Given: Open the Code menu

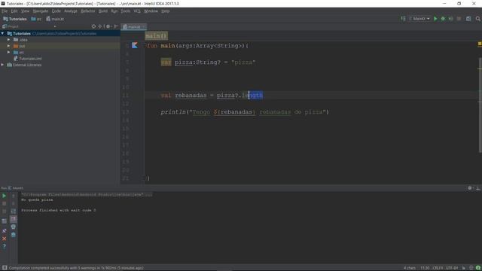Looking at the screenshot, I should 56,11.
